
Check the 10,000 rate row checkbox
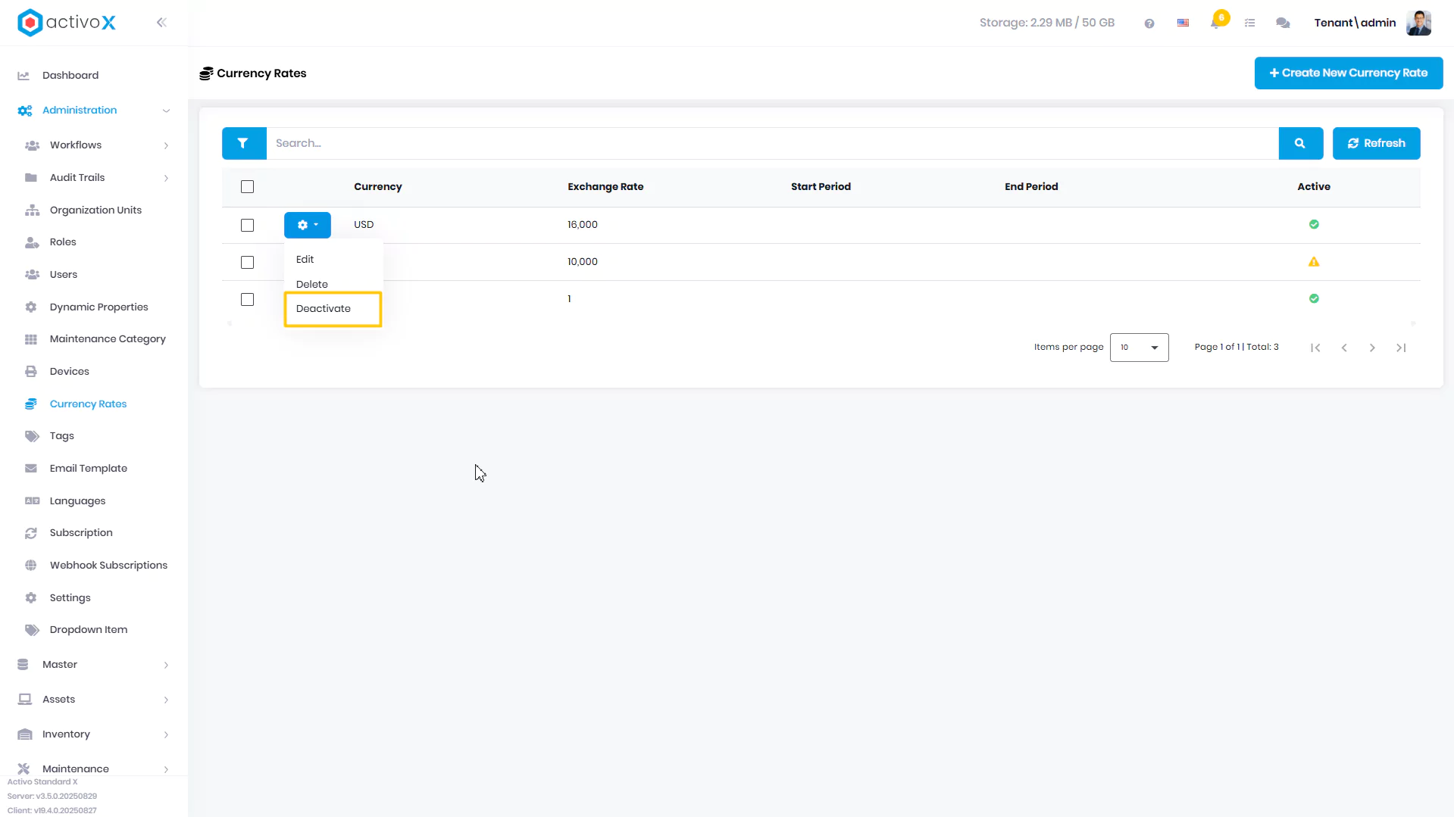(247, 263)
